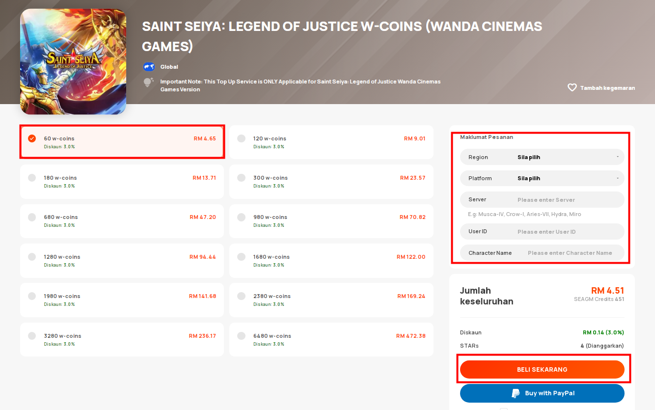Click the BELI SEKARANG button
655x410 pixels.
(542, 369)
